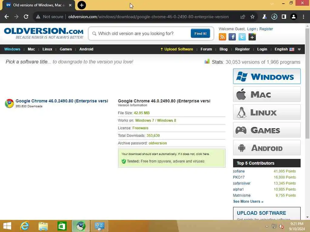
Task: Open the Mac nav menu item
Action: click(31, 49)
